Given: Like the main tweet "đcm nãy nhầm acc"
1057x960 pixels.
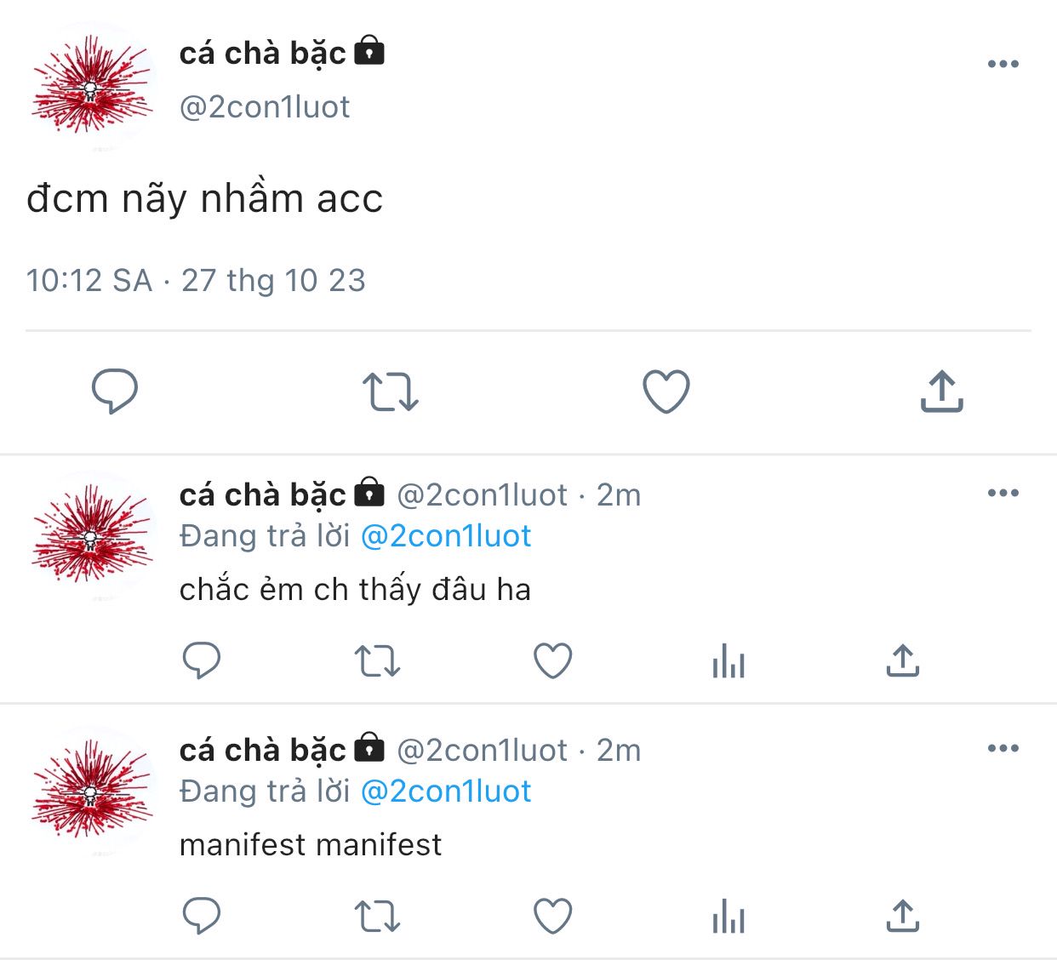Looking at the screenshot, I should coord(666,391).
